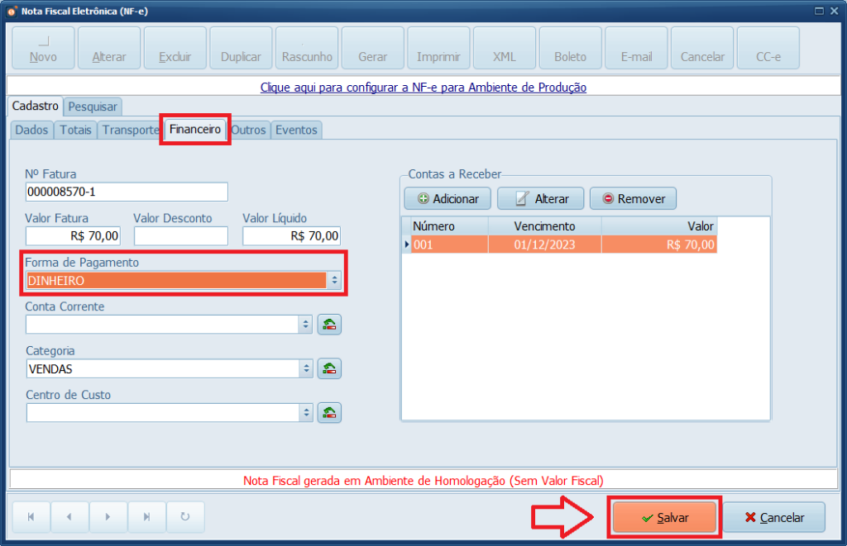Image resolution: width=847 pixels, height=546 pixels.
Task: Open the Dados tab
Action: (32, 130)
